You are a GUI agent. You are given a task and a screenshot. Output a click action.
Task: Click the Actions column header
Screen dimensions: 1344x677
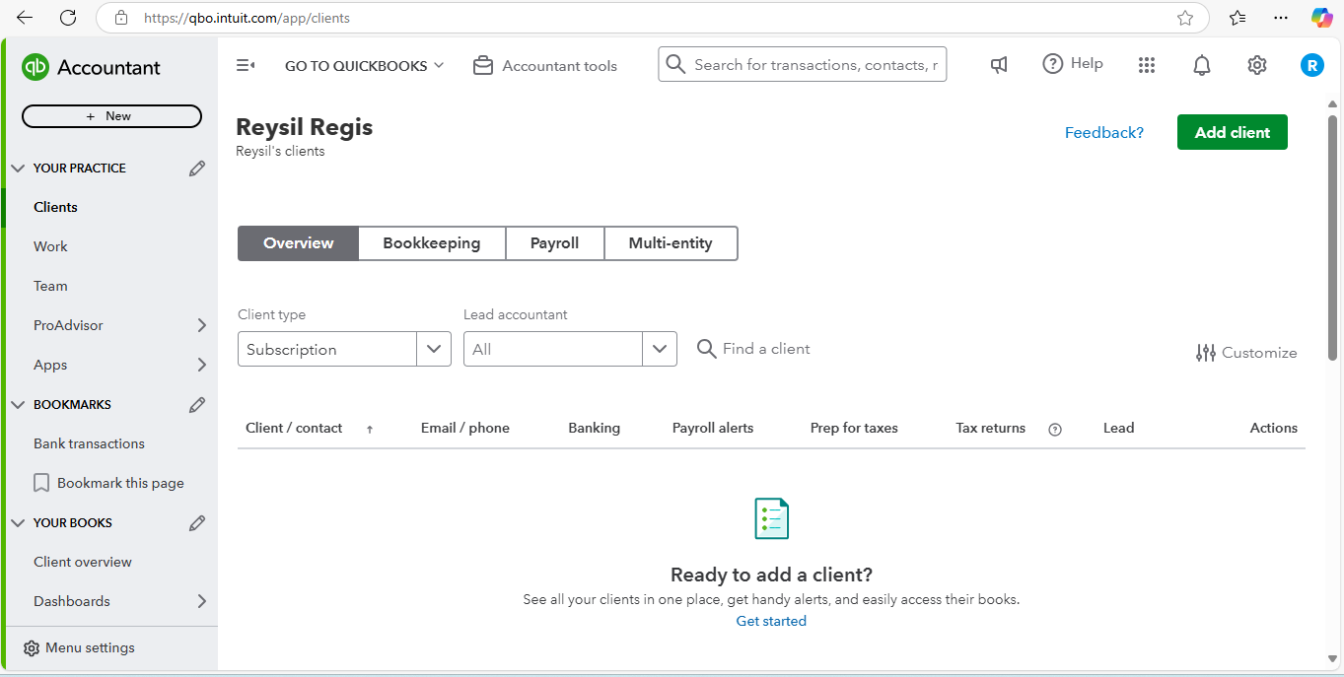click(1274, 429)
